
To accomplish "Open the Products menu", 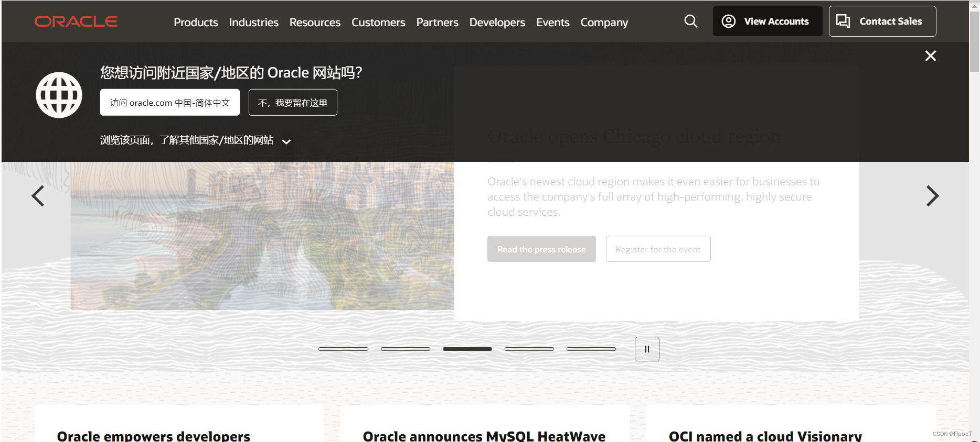I will click(196, 22).
